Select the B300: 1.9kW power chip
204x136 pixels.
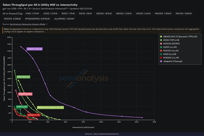(x=85, y=14)
